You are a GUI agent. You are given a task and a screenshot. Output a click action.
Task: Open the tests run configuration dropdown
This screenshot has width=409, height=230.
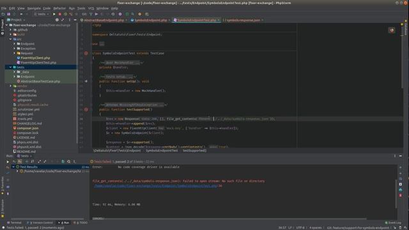coord(41,14)
